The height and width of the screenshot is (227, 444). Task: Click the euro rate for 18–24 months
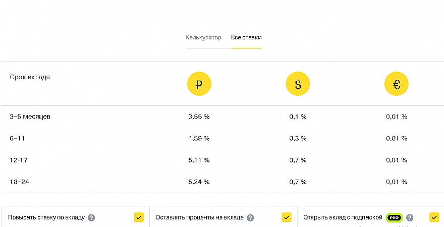[397, 182]
